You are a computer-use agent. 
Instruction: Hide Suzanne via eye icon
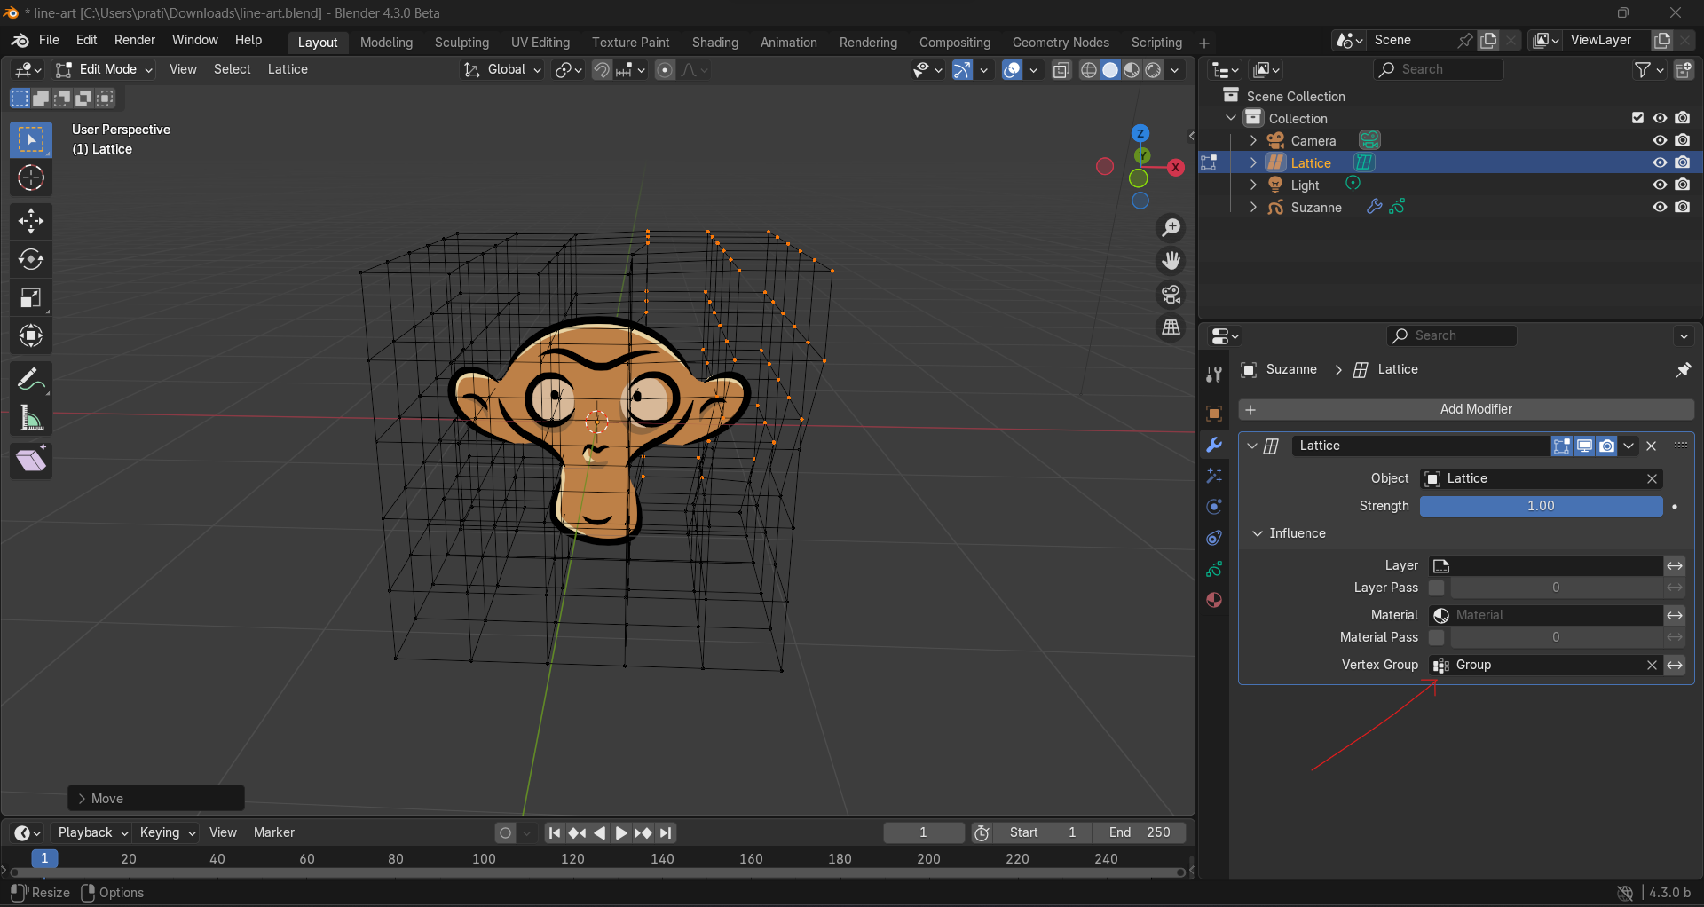tap(1660, 207)
